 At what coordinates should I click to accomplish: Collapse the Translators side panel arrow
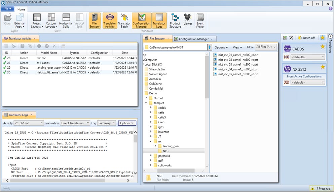[330, 36]
